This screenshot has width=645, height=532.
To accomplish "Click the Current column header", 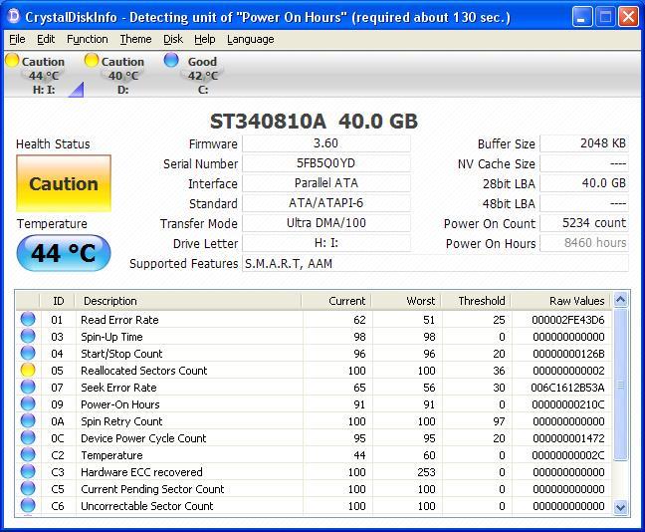I will click(x=336, y=301).
